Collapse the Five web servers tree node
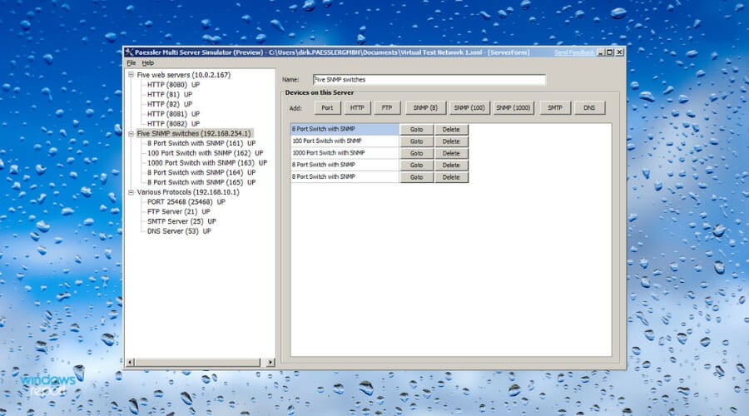The image size is (749, 416). (x=131, y=75)
